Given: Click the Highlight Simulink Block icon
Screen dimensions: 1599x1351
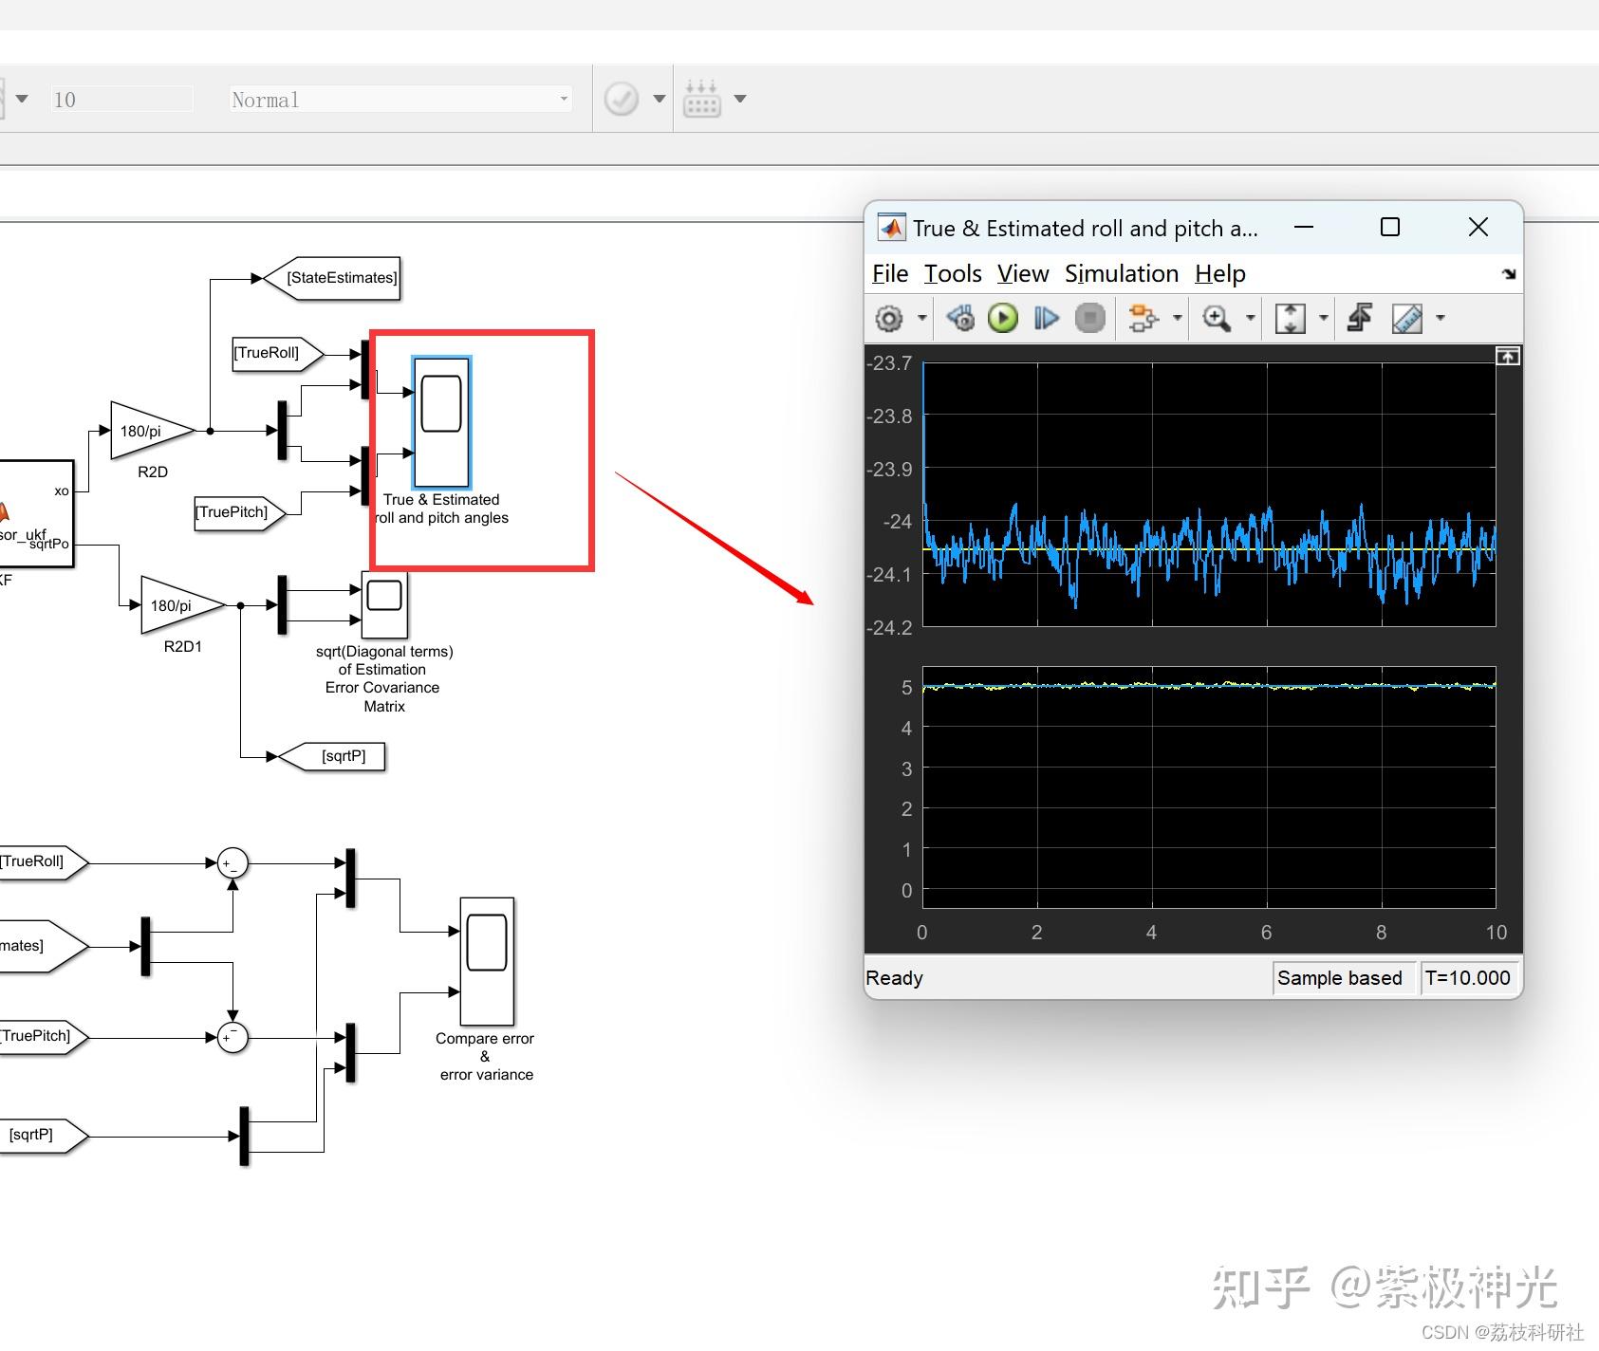Looking at the screenshot, I should pos(1143,318).
